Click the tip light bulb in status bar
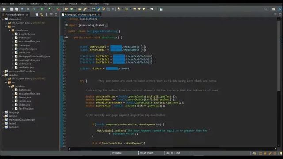The height and width of the screenshot is (159, 283). click(x=281, y=153)
